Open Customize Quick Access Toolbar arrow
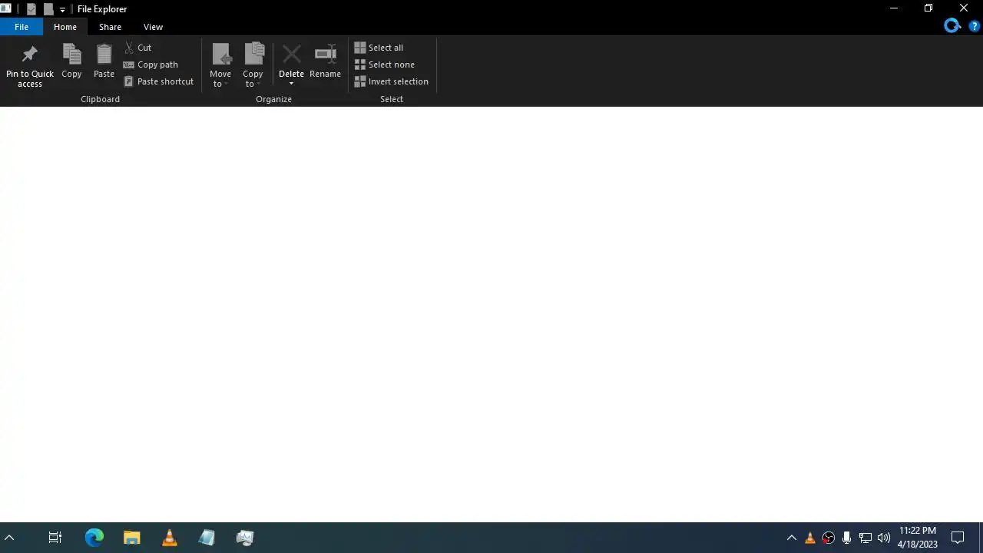The image size is (983, 553). coord(62,9)
